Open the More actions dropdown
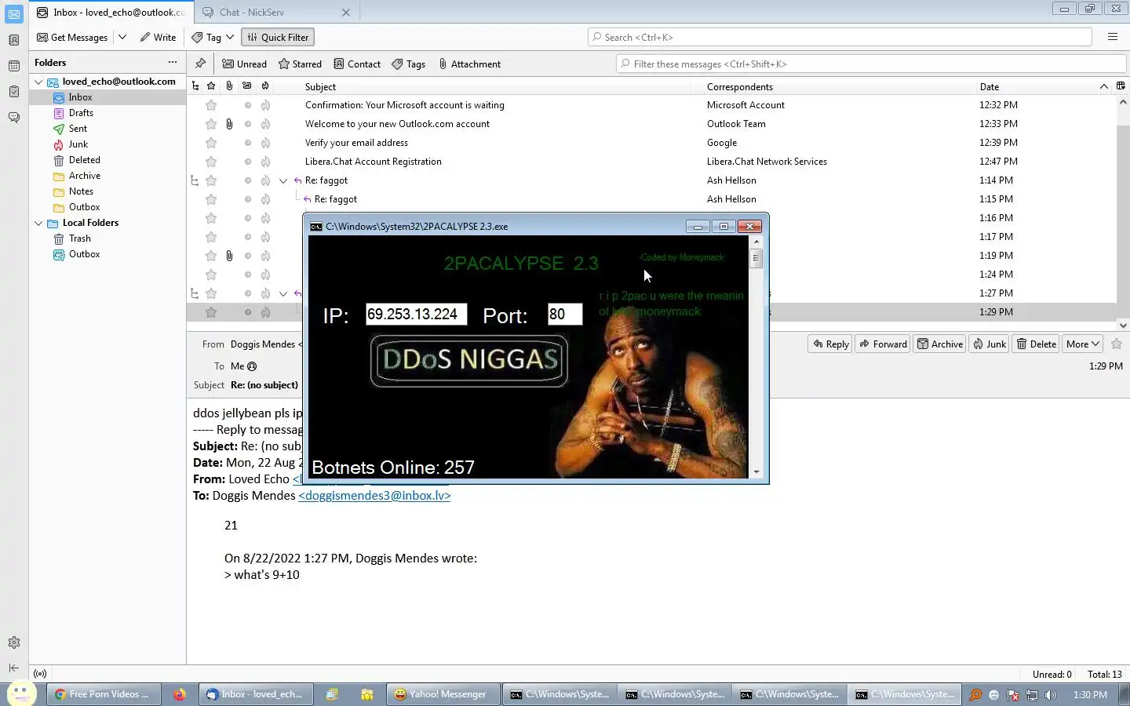The image size is (1130, 706). 1083,344
